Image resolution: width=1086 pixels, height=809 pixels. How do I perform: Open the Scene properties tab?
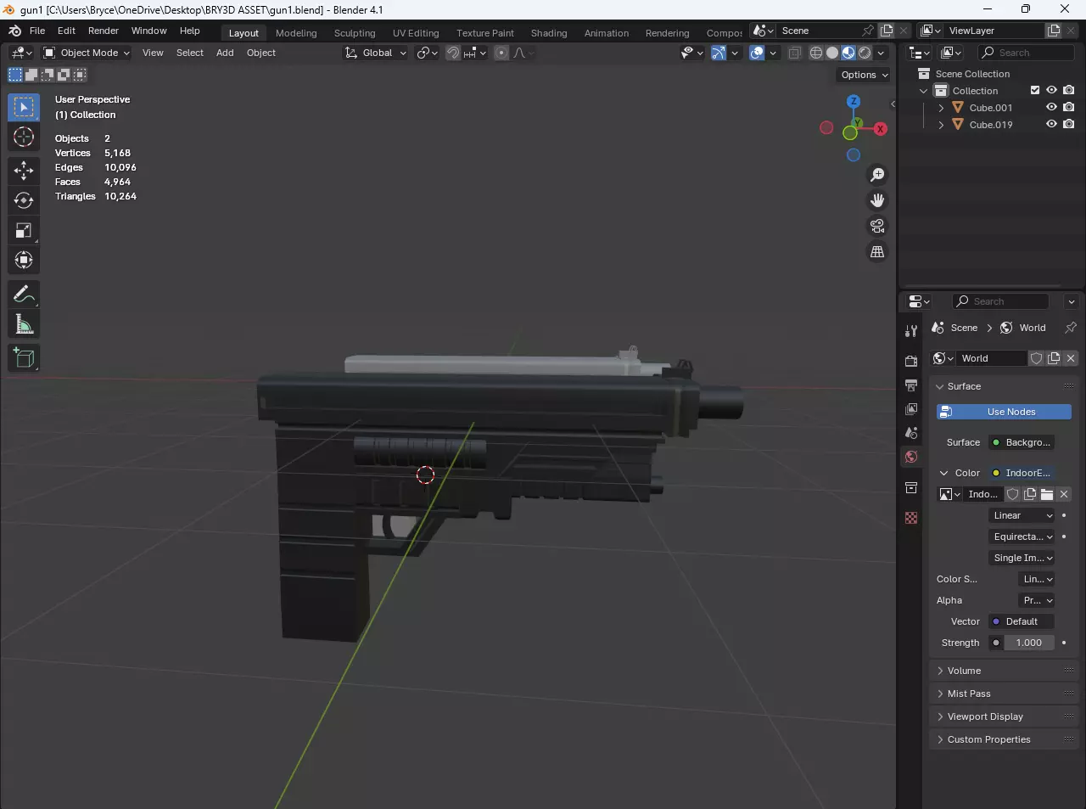tap(911, 432)
